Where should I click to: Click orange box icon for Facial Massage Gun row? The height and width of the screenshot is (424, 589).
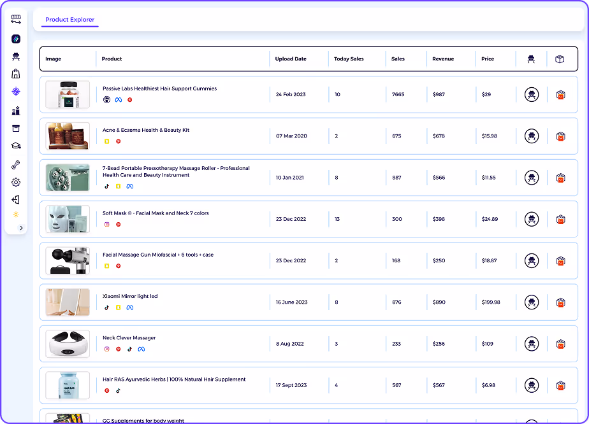point(560,261)
